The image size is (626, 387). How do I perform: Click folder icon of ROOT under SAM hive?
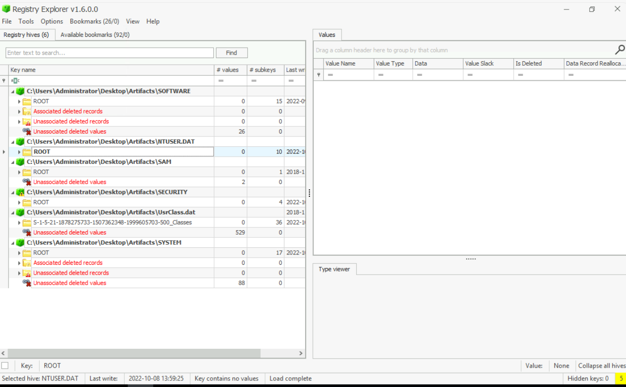(x=27, y=172)
